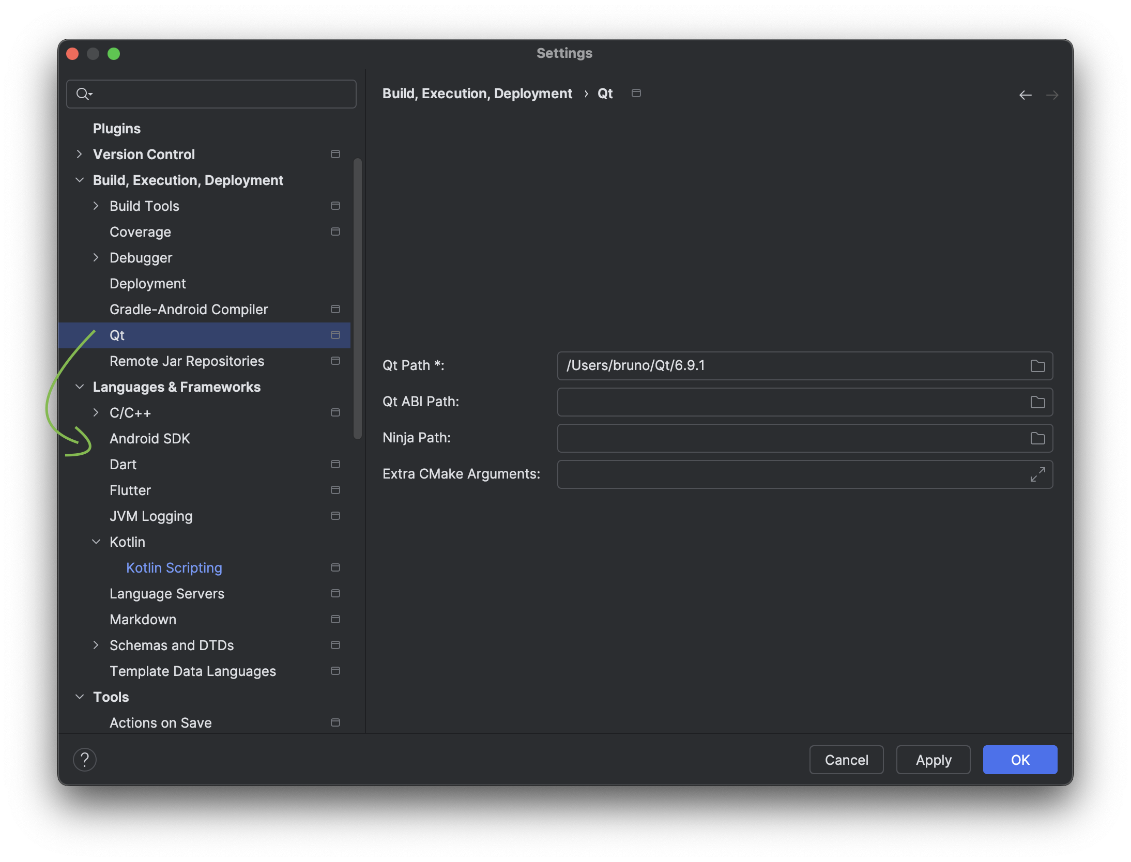This screenshot has height=862, width=1131.
Task: Collapse the Kotlin tree node
Action: (96, 542)
